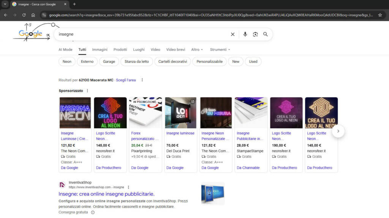Click the browser forward arrow
This screenshot has height=218, width=389.
pyautogui.click(x=15, y=15)
